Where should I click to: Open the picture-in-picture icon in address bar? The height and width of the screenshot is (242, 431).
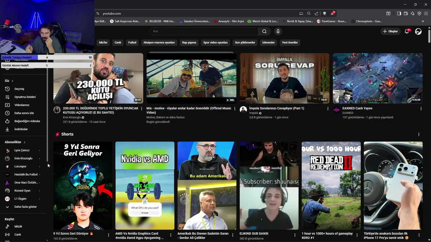[x=301, y=13]
